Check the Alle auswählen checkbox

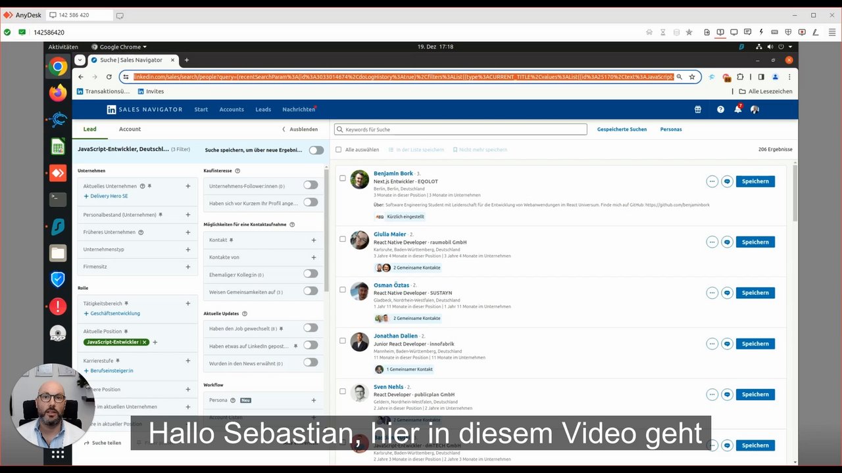click(x=339, y=150)
